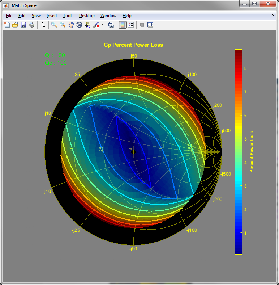This screenshot has width=279, height=285.
Task: Click the j50 label atop the chart
Action: click(x=134, y=56)
